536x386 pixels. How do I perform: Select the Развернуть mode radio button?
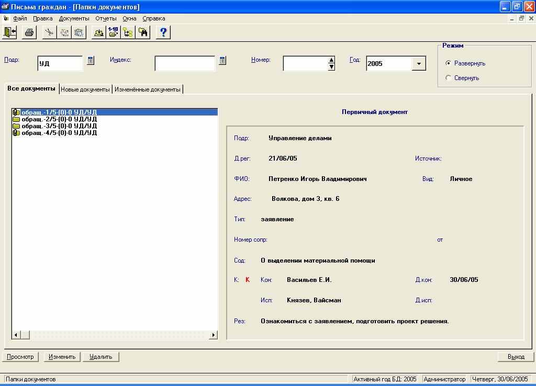pyautogui.click(x=448, y=63)
